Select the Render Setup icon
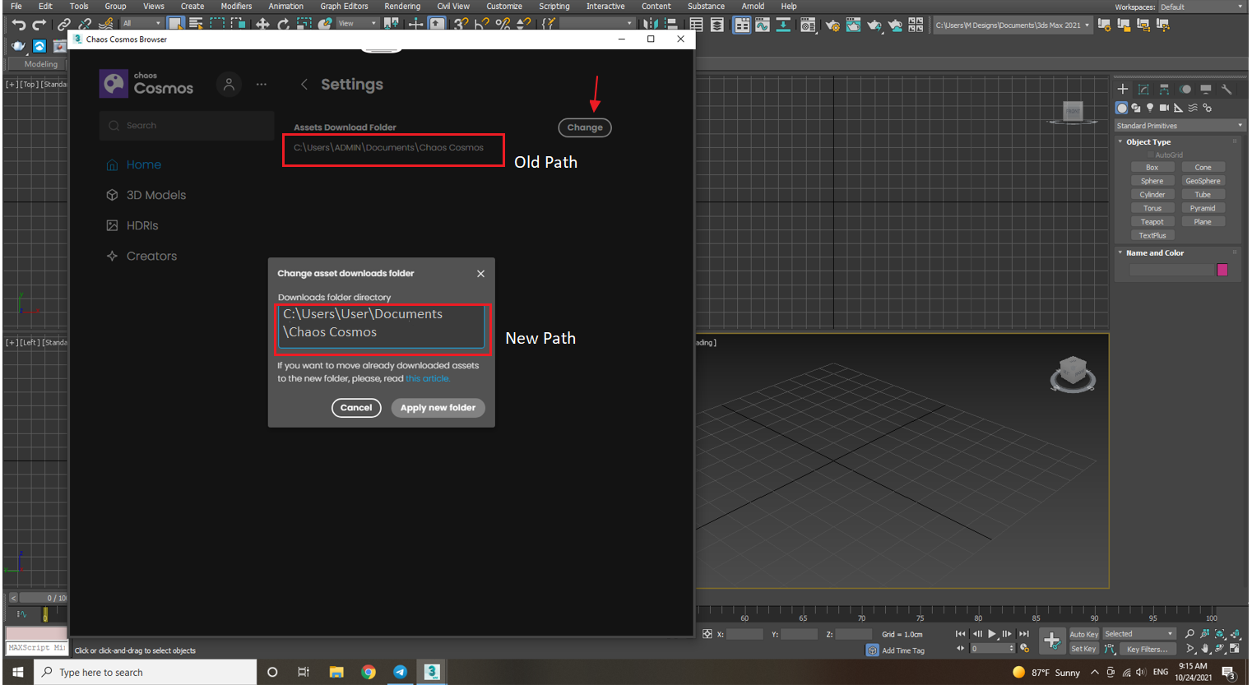The width and height of the screenshot is (1252, 685). (832, 25)
